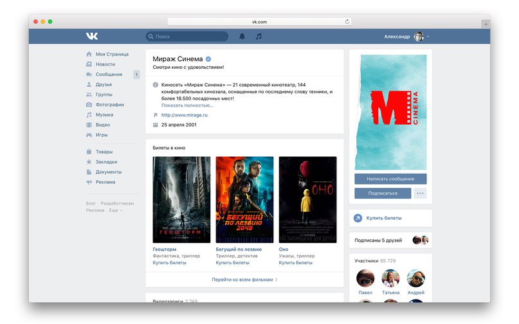Click the Геошторм title link
This screenshot has width=519, height=324.
click(164, 249)
